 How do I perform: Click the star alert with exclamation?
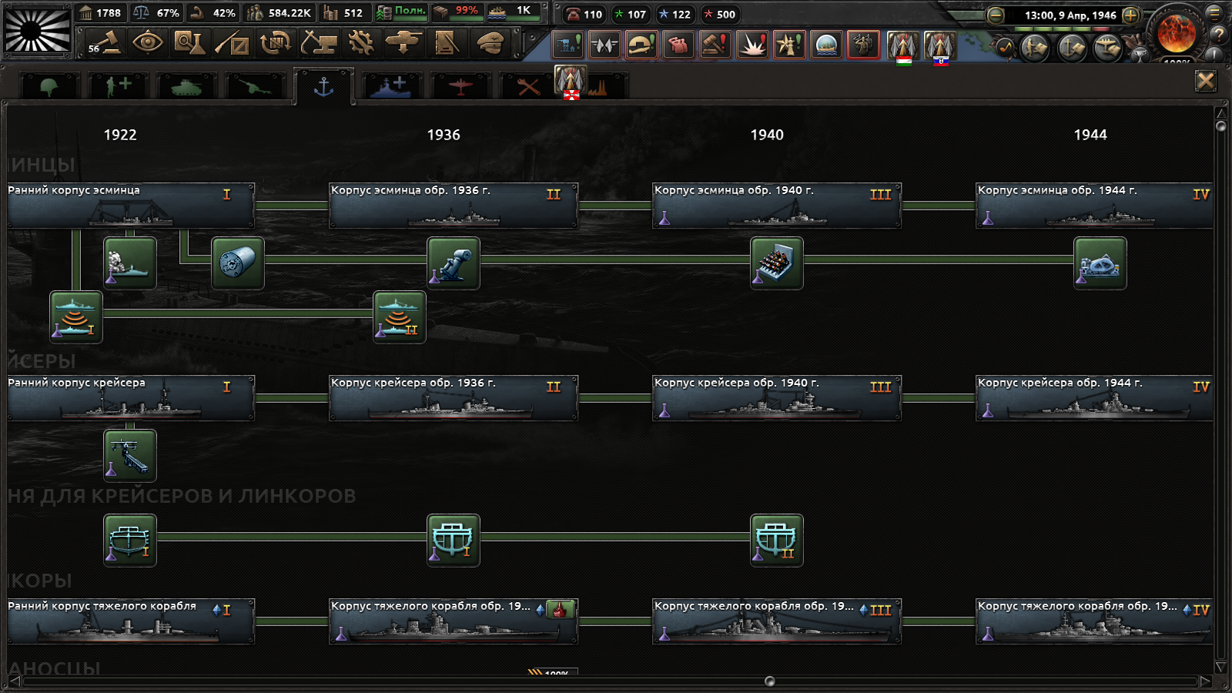(789, 45)
